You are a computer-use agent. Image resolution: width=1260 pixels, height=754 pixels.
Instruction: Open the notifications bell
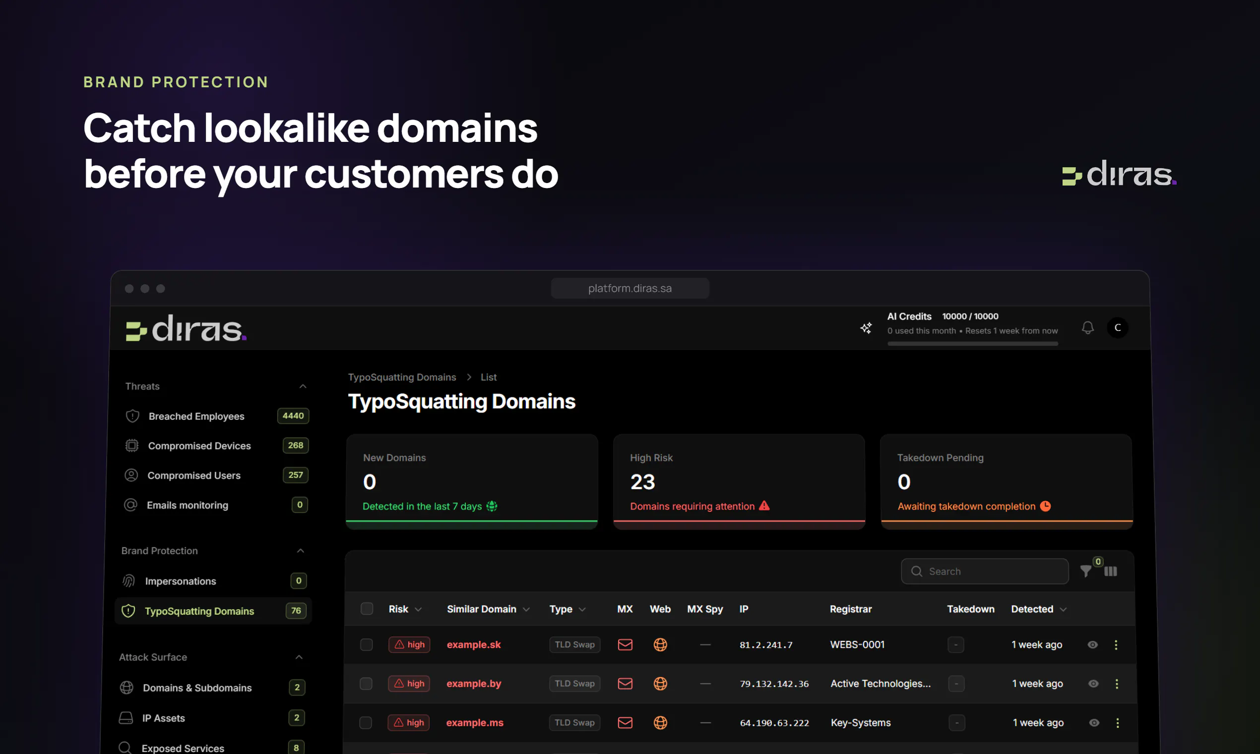(1087, 328)
